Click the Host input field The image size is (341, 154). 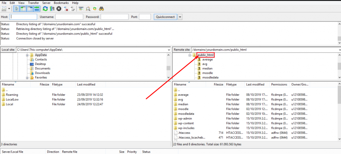(x=23, y=17)
